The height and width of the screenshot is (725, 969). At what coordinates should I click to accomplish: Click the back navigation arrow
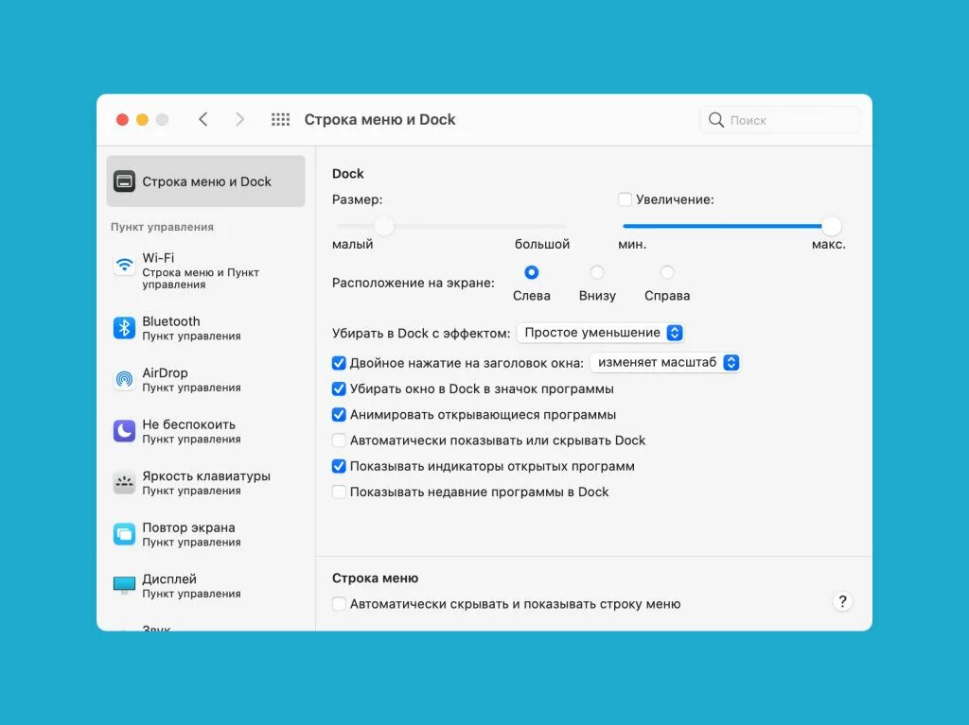[x=203, y=119]
